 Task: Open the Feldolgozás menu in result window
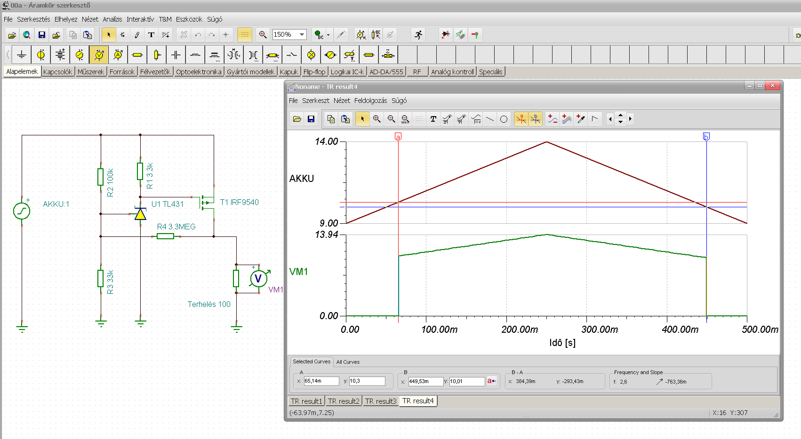coord(370,101)
